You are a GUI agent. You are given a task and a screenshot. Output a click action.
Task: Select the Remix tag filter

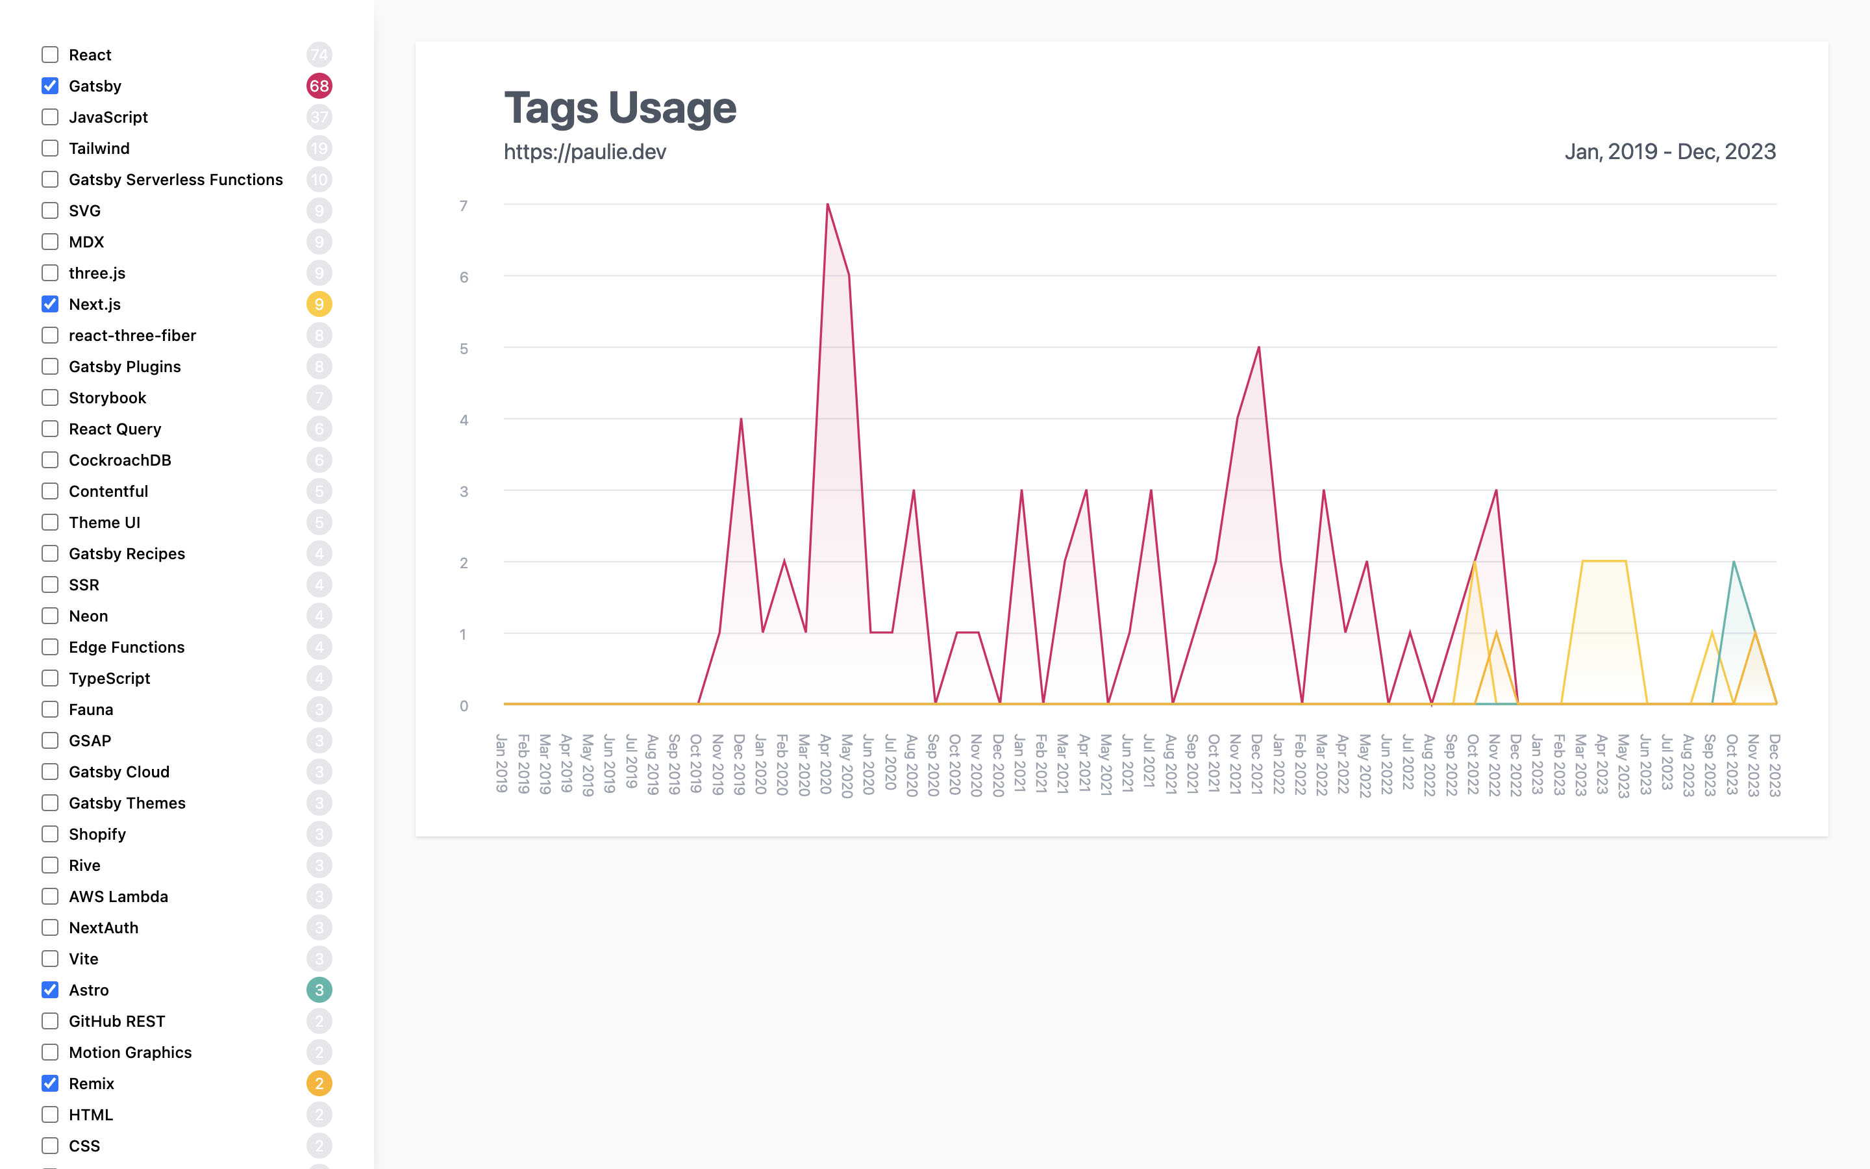click(50, 1083)
